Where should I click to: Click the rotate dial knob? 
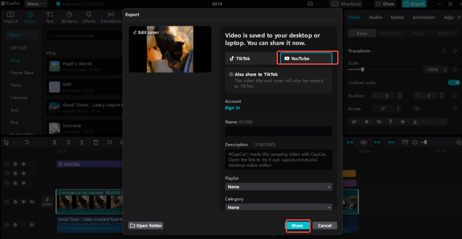point(416,109)
